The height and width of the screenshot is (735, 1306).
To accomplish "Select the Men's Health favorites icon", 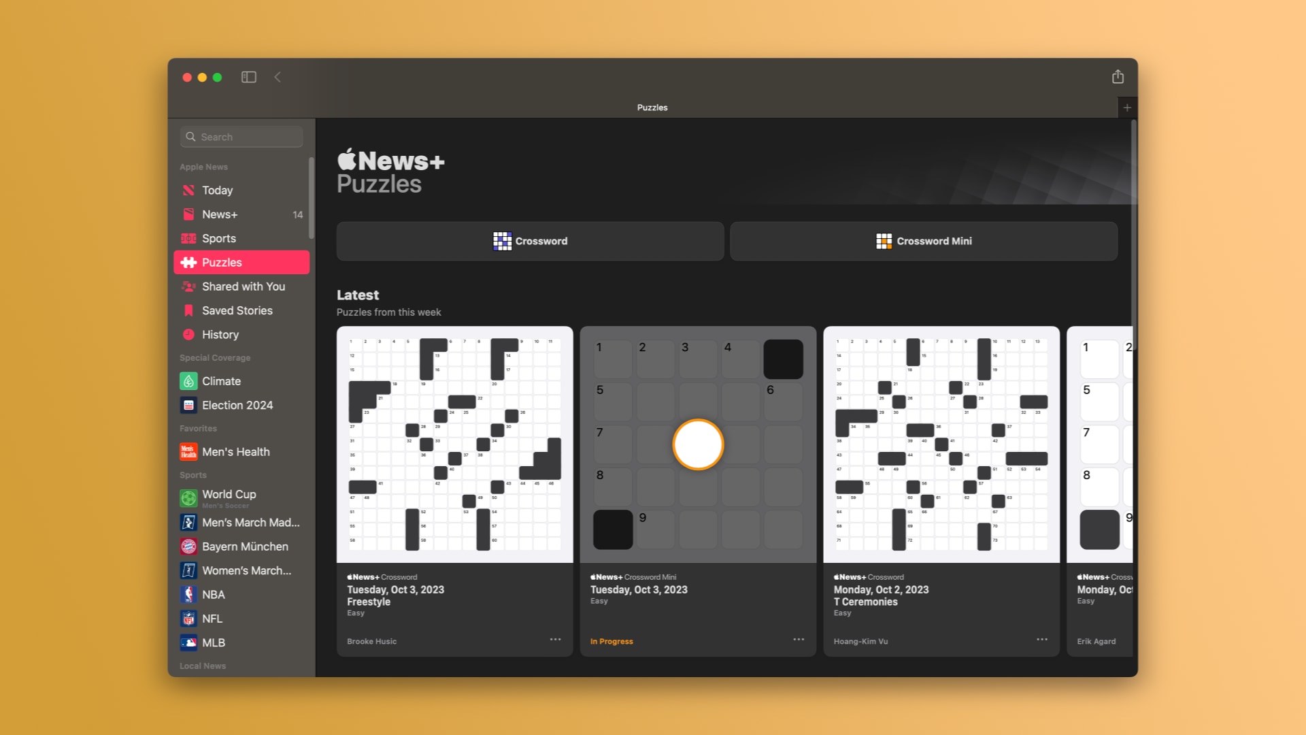I will (186, 451).
